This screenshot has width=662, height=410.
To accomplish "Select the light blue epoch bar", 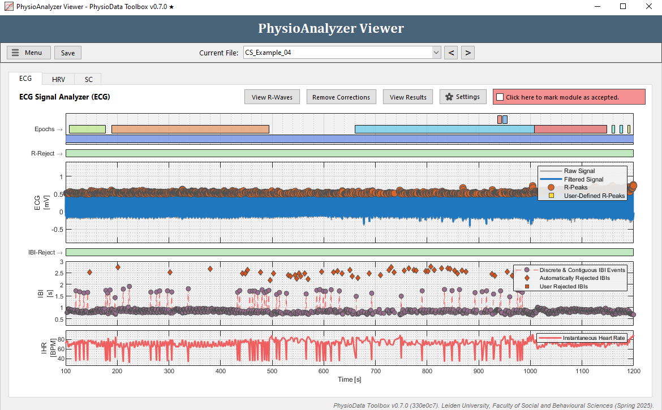I will [445, 129].
